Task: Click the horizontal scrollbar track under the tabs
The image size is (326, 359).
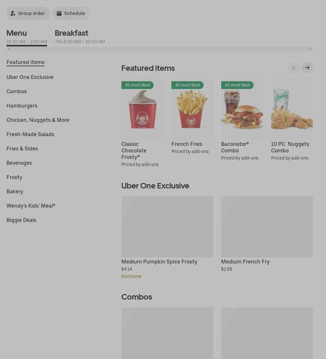Action: coord(160,49)
